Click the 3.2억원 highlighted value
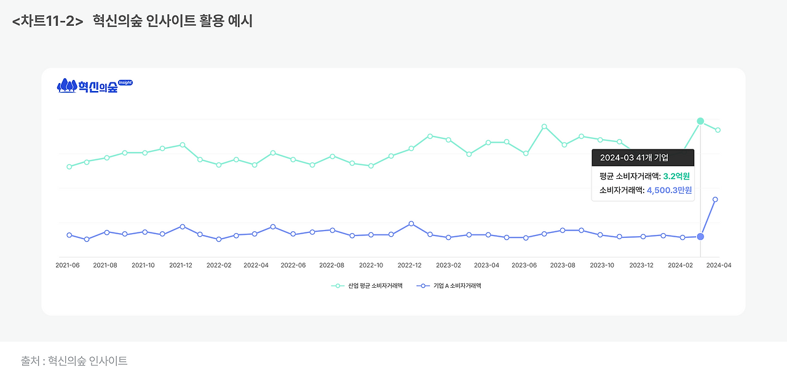This screenshot has height=380, width=787. [675, 177]
